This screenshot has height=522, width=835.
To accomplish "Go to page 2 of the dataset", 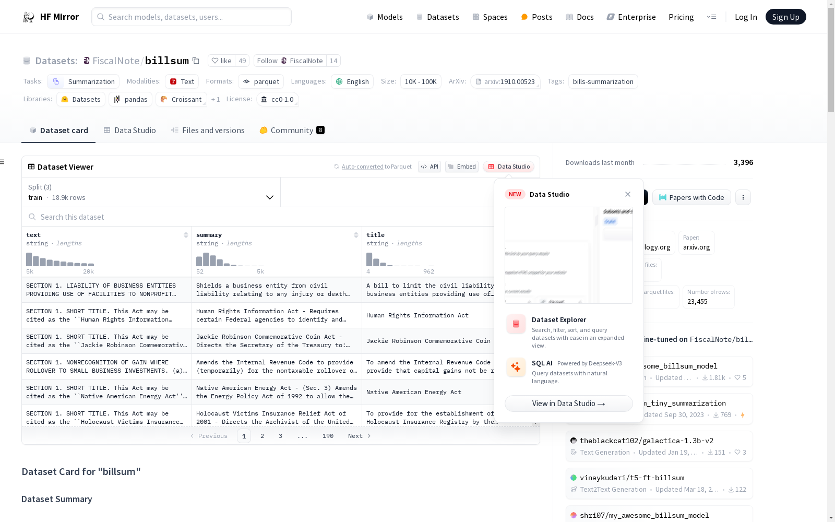I will pyautogui.click(x=262, y=436).
